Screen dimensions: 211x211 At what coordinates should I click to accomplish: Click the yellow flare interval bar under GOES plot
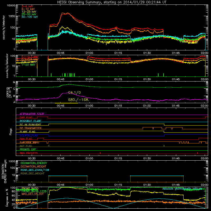66,103
